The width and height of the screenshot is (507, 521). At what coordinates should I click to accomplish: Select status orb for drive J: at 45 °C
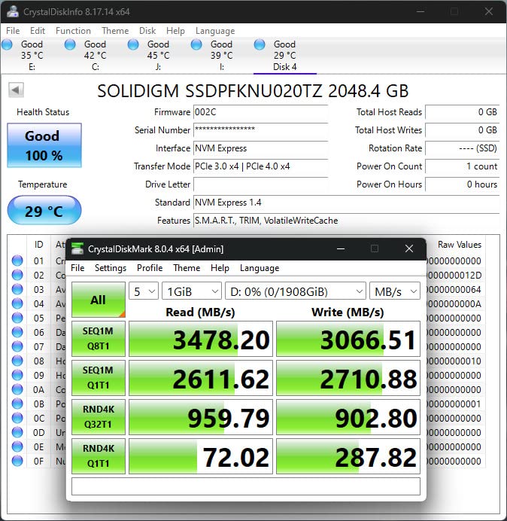[x=133, y=44]
